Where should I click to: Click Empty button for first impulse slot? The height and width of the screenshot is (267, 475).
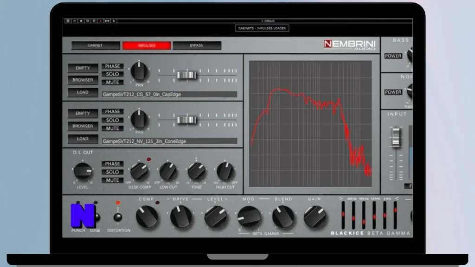(83, 68)
